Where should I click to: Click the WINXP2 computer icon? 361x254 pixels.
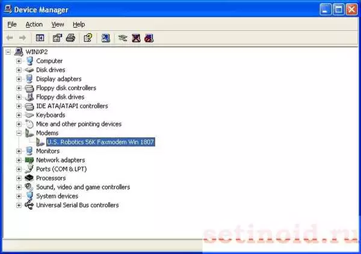tap(19, 52)
